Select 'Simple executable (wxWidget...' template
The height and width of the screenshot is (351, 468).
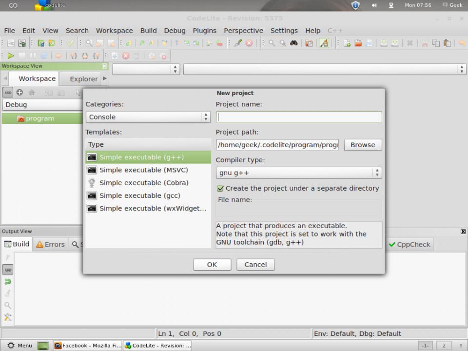[148, 208]
